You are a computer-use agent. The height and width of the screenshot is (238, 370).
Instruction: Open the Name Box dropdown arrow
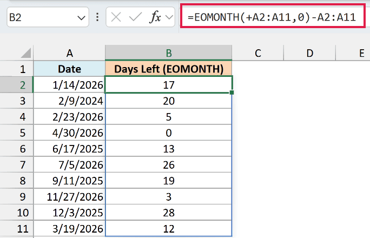point(81,18)
